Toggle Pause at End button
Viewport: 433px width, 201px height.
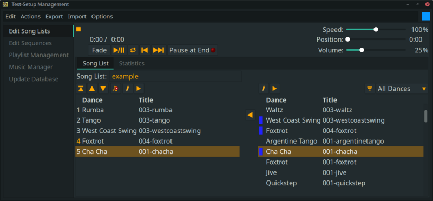coord(192,50)
